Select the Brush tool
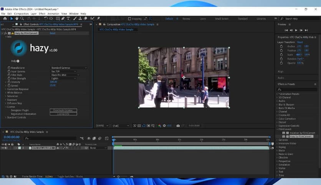The image size is (321, 185). tap(75, 19)
